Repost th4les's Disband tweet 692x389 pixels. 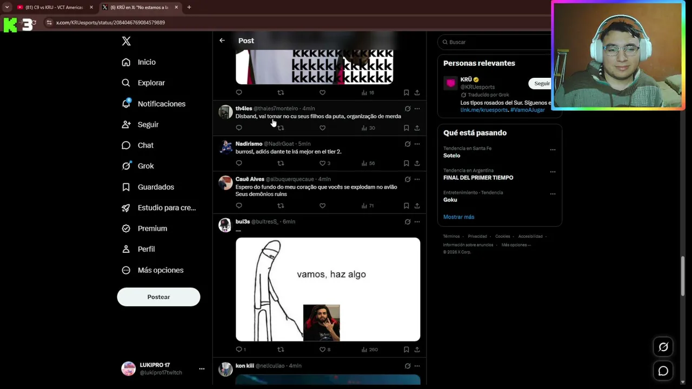point(281,128)
